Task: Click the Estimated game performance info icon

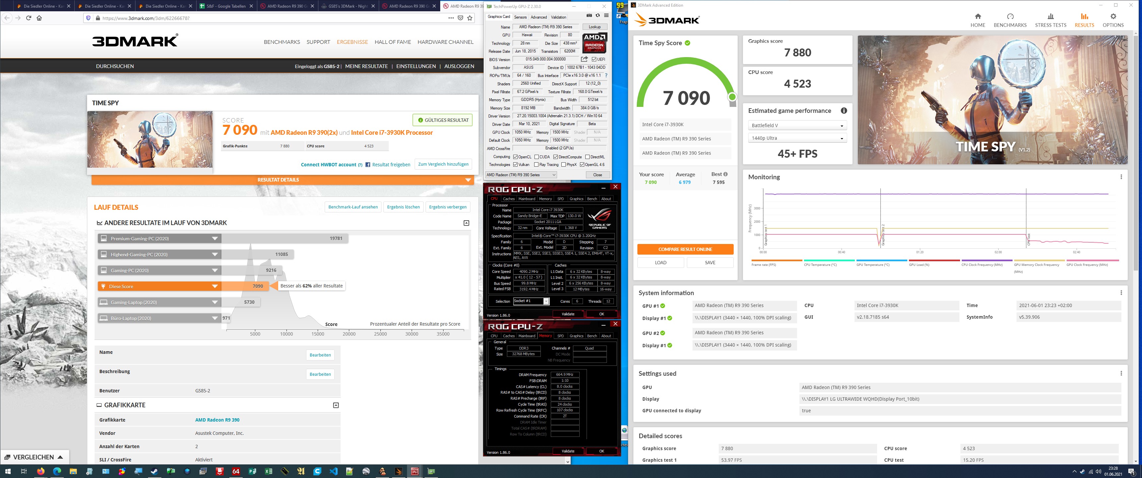Action: coord(844,111)
